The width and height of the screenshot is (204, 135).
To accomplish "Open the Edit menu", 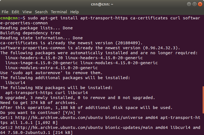I will point(15,12).
